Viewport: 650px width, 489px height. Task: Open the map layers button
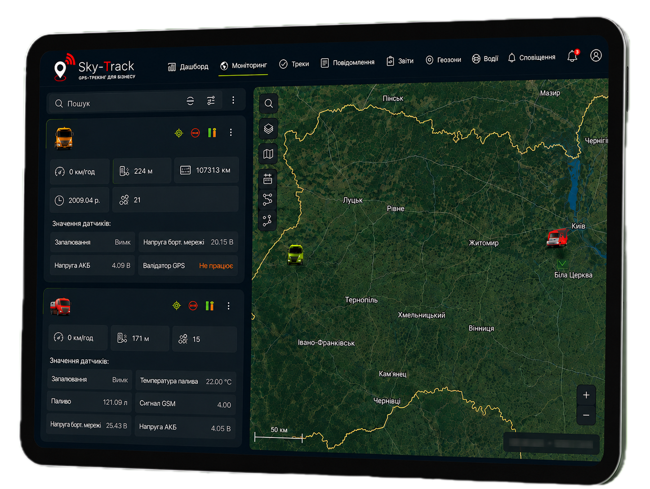point(268,129)
